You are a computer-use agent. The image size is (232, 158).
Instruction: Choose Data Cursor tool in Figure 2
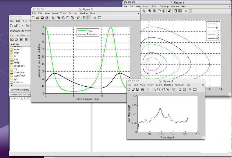tap(78, 18)
